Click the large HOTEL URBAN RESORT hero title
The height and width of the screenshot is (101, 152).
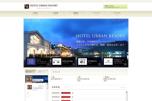coord(101,36)
